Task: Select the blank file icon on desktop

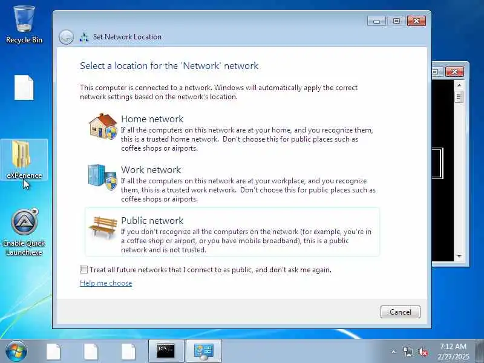Action: 24,88
